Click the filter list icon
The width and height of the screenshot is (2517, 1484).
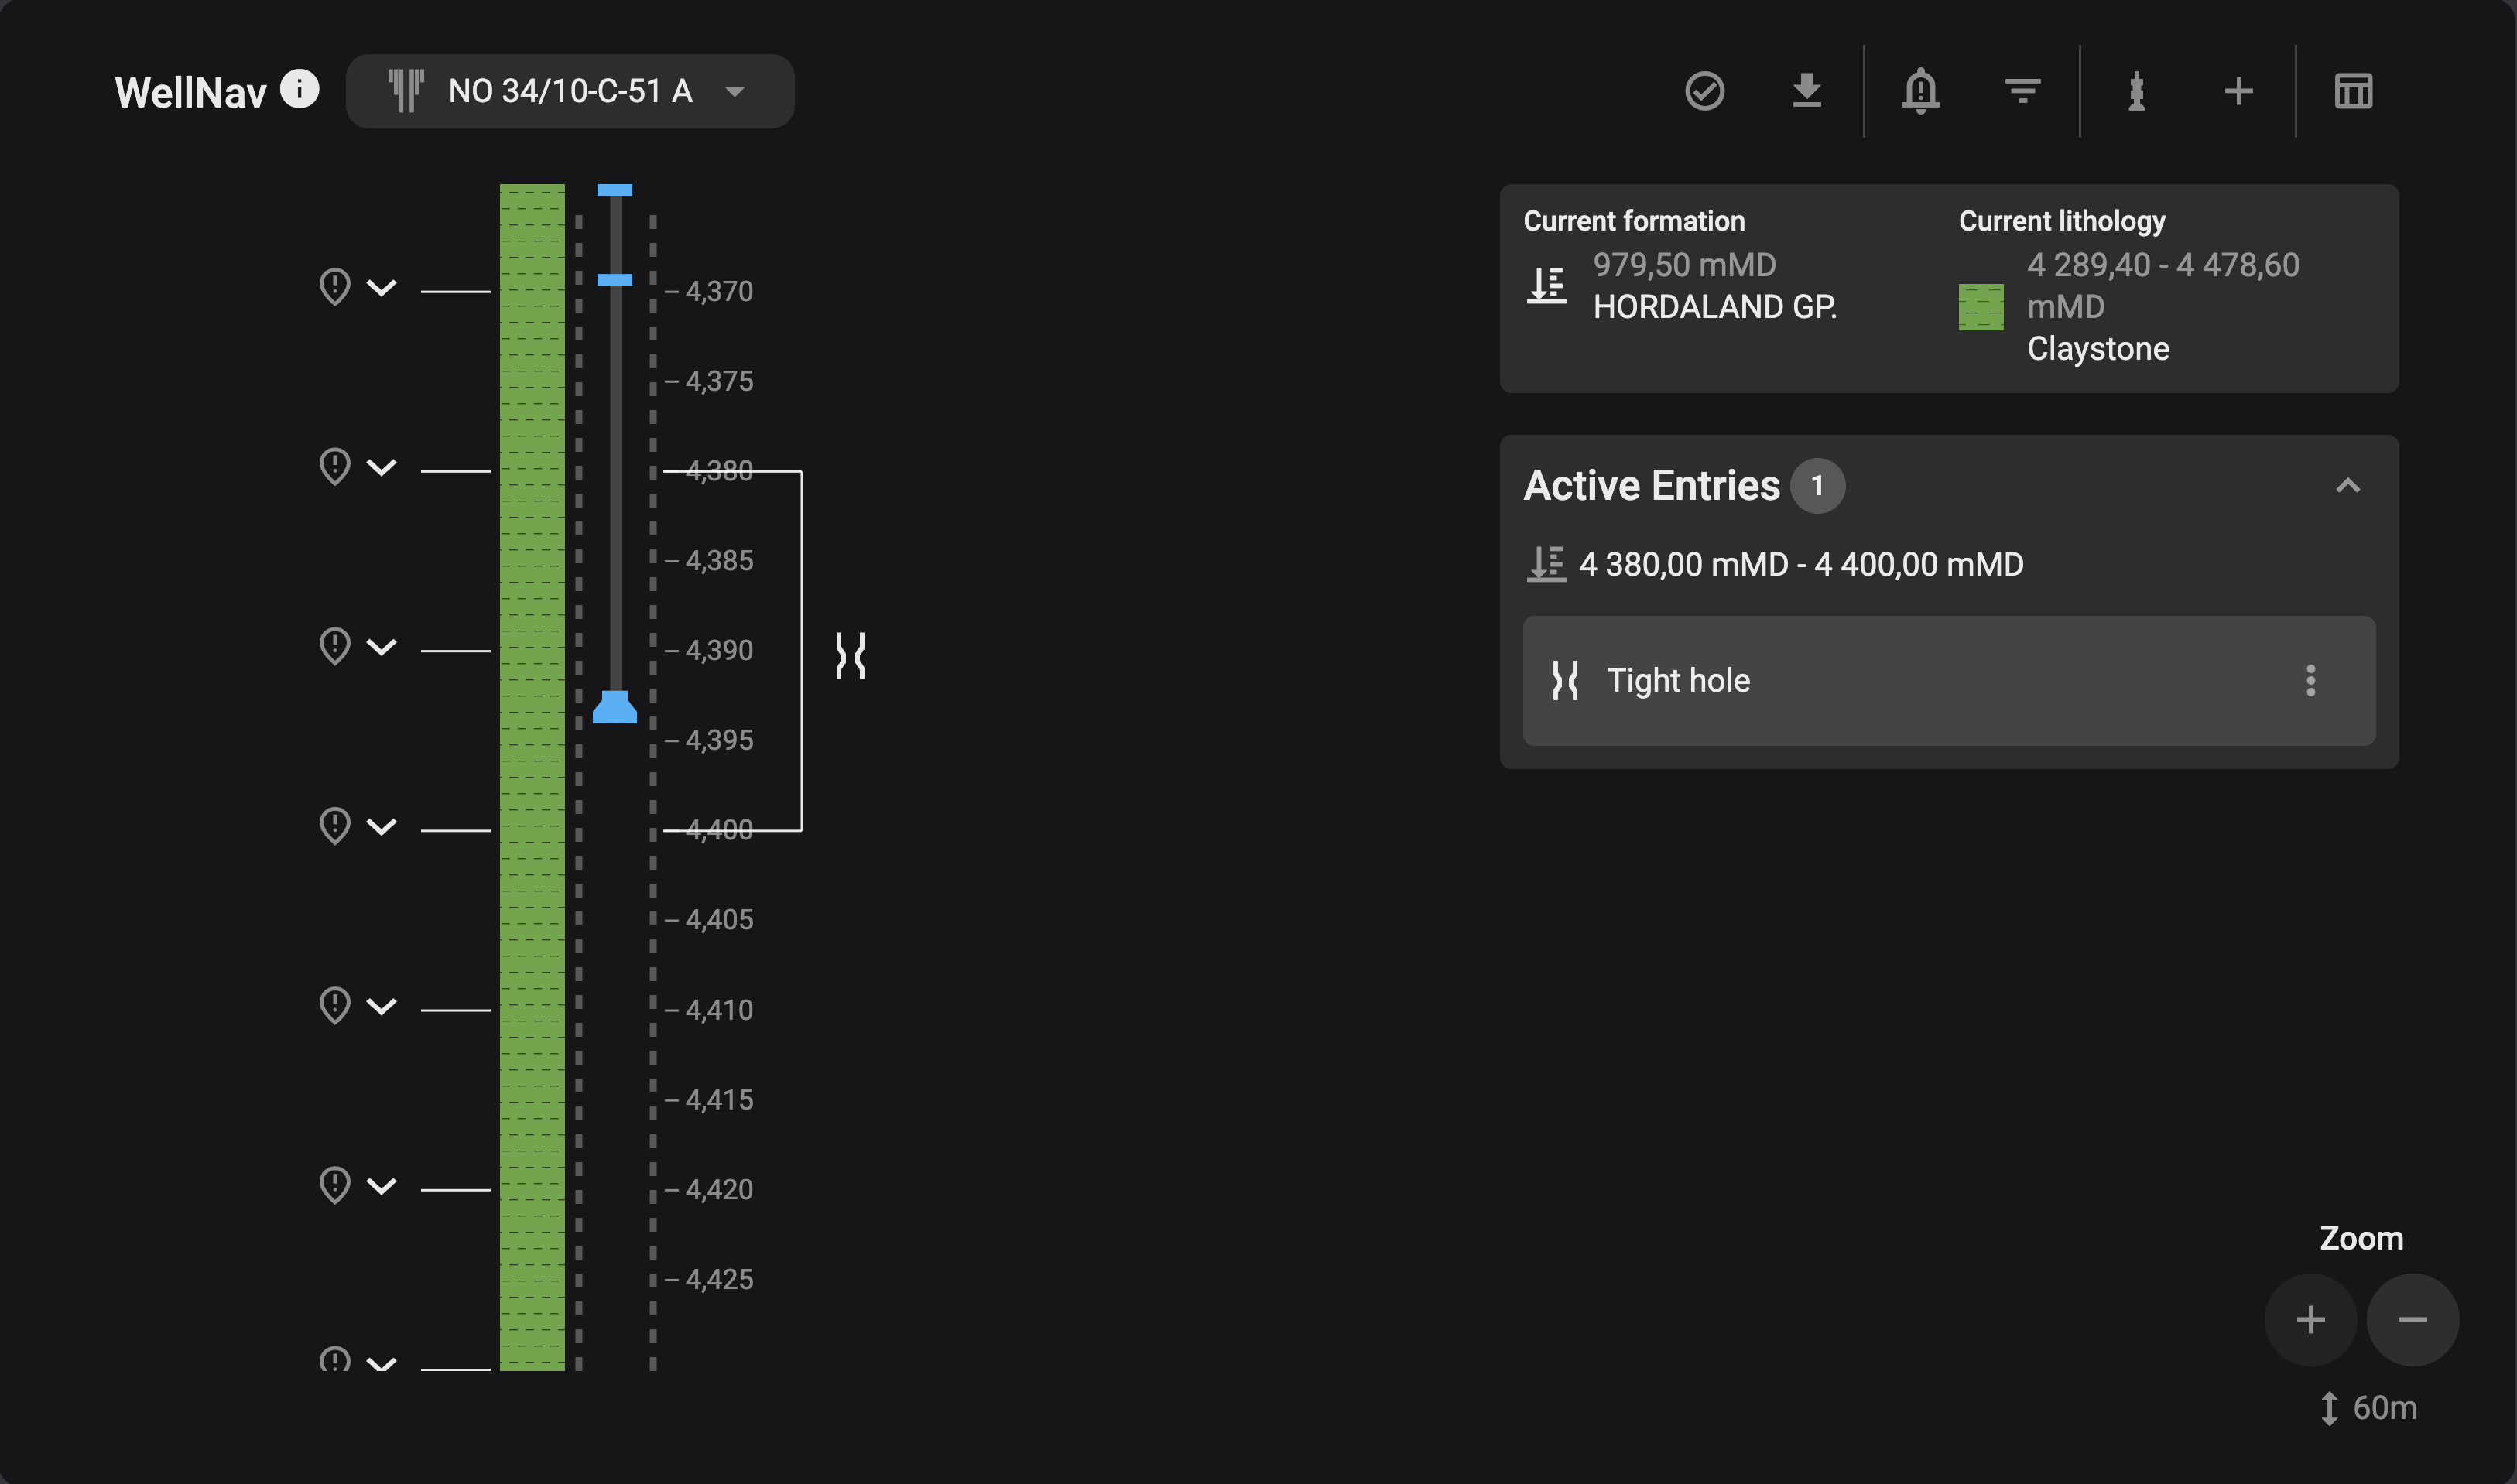(2022, 91)
